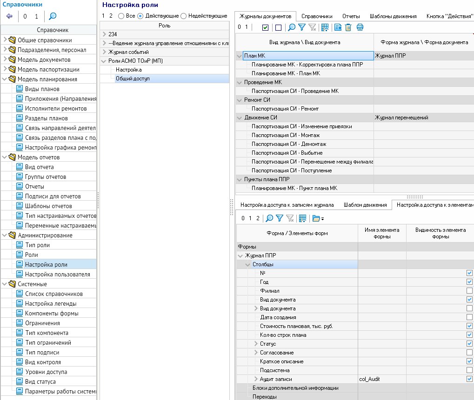The width and height of the screenshot is (474, 400).
Task: Toggle visibility for Стоимость плановая, тыс. руб.
Action: click(x=469, y=326)
